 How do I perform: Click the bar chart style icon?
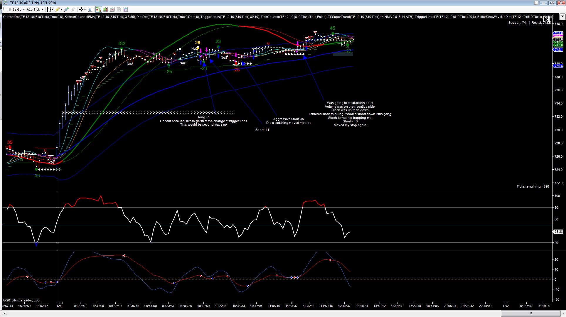click(x=49, y=9)
